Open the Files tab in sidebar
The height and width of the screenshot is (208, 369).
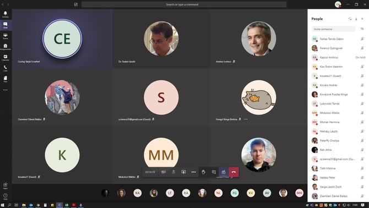5,79
